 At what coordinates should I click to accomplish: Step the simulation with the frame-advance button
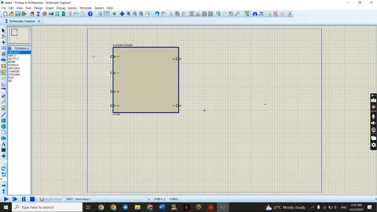(15, 199)
